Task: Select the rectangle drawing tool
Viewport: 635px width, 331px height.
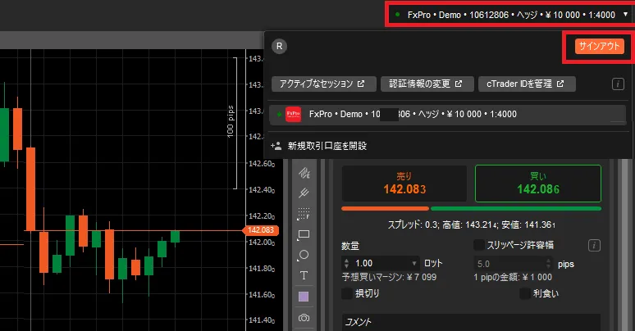Action: [x=304, y=234]
